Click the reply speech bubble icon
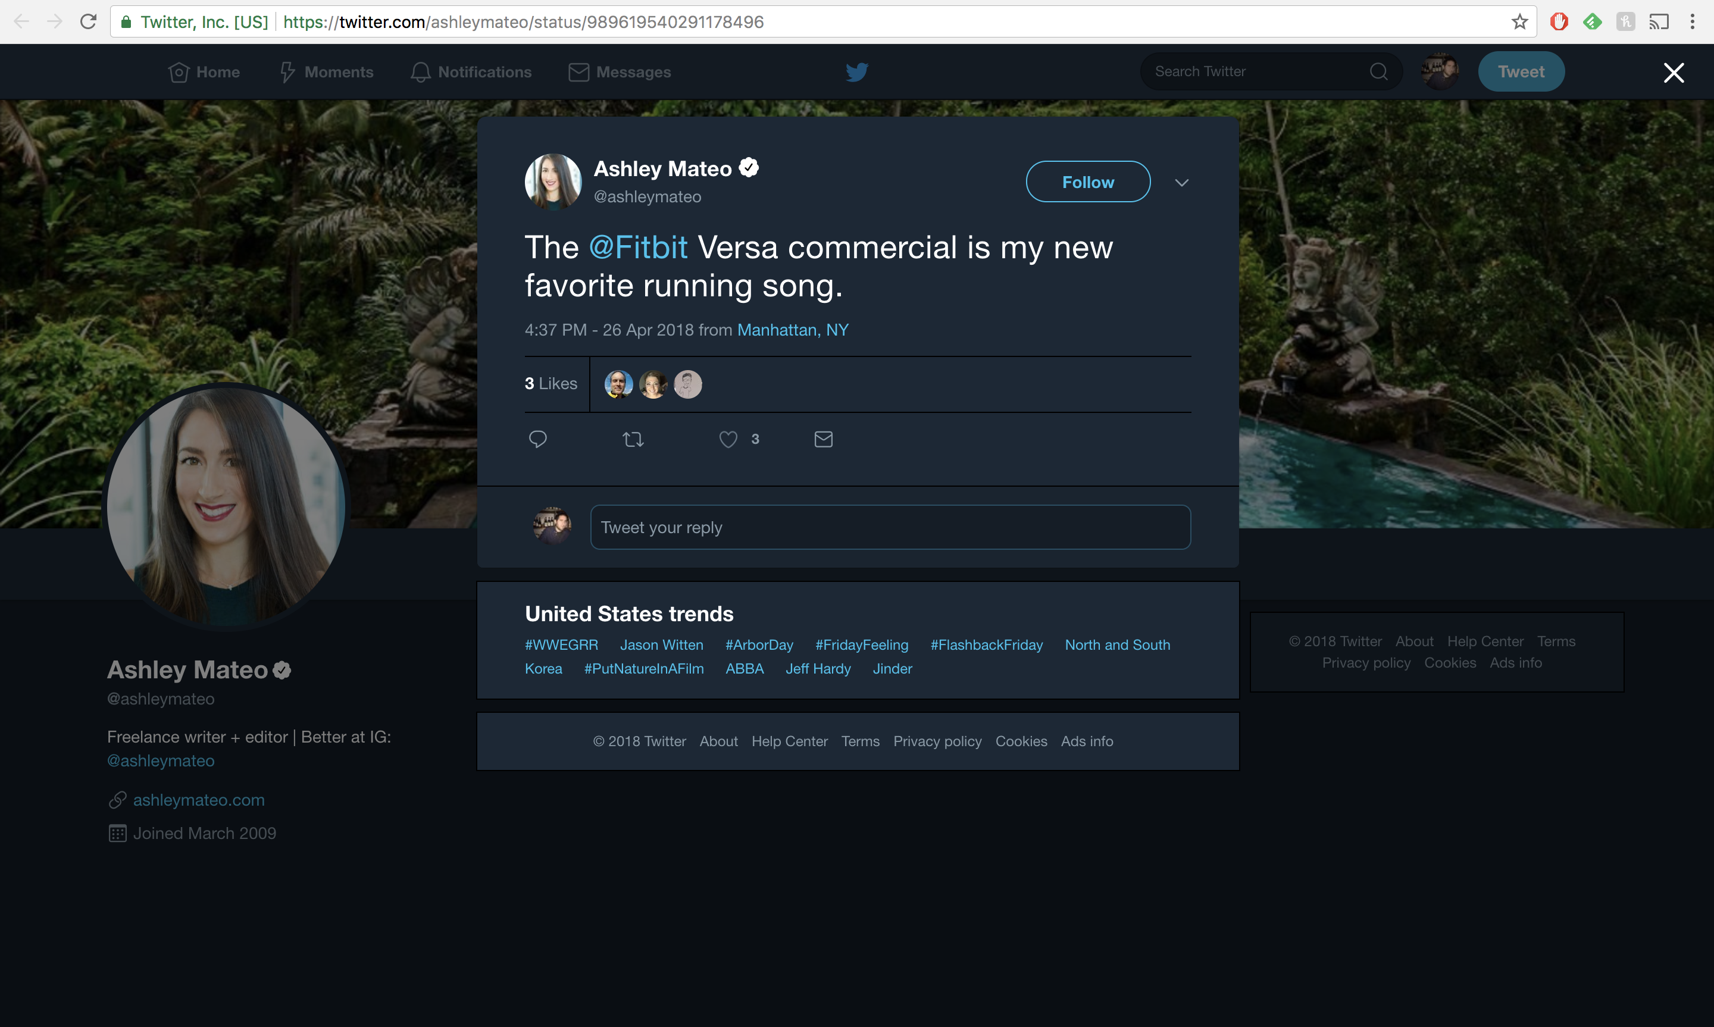Screen dimensions: 1714x1027 537,440
